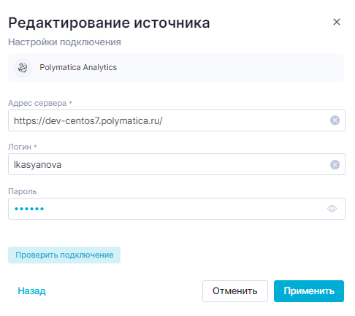The height and width of the screenshot is (316, 355).
Task: Click the Пароль field label
Action: [23, 191]
